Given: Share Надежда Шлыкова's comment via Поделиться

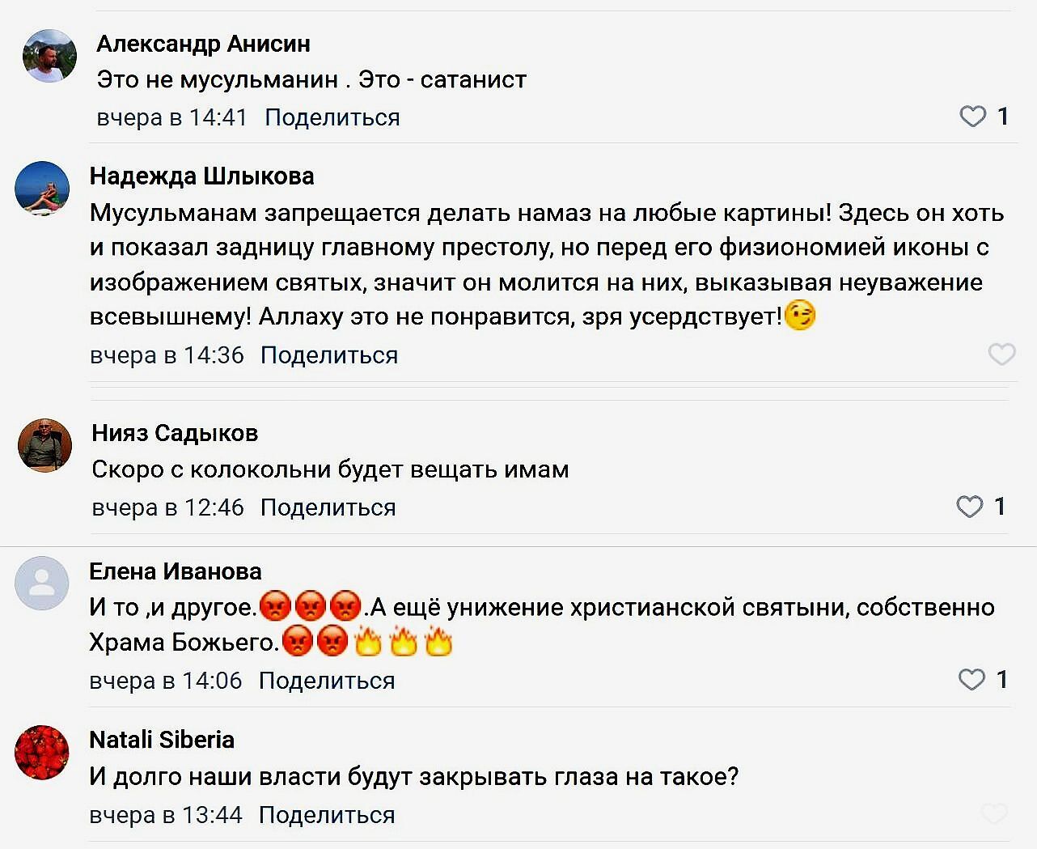Looking at the screenshot, I should (x=329, y=355).
